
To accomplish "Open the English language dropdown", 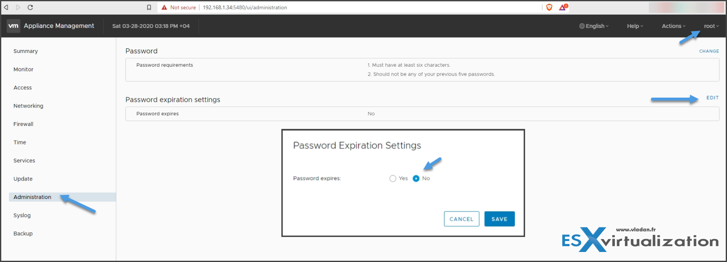I will tap(594, 26).
